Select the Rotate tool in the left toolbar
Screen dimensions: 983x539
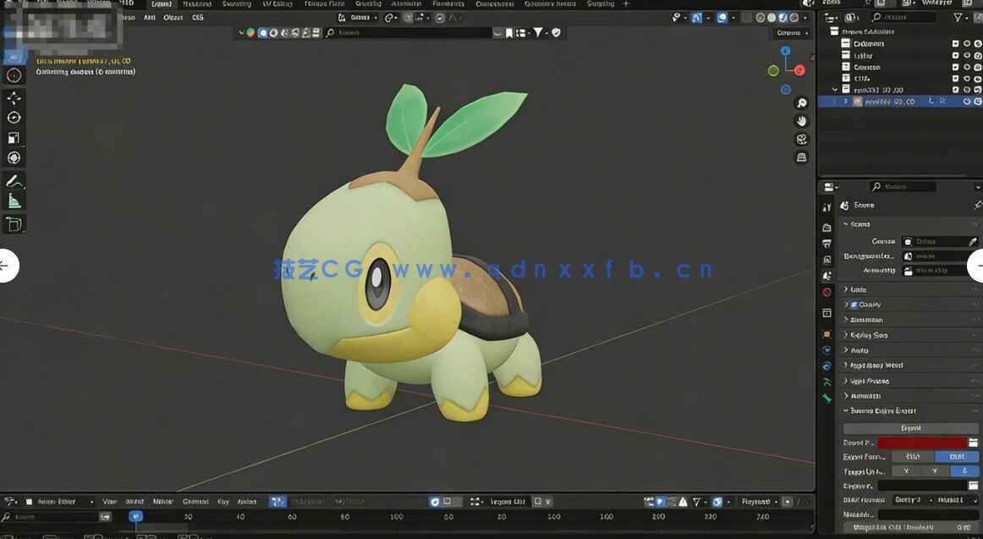click(14, 117)
